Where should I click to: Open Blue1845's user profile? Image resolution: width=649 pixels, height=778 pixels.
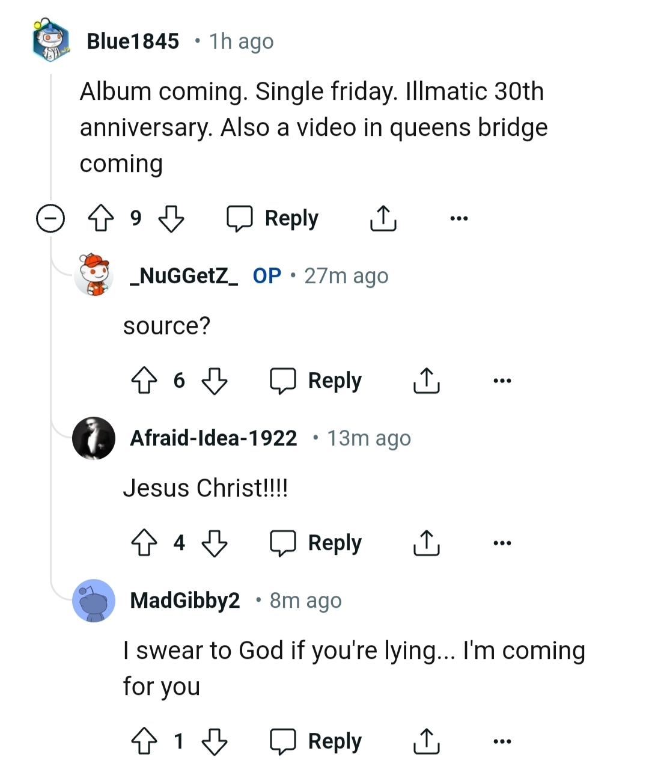click(133, 41)
